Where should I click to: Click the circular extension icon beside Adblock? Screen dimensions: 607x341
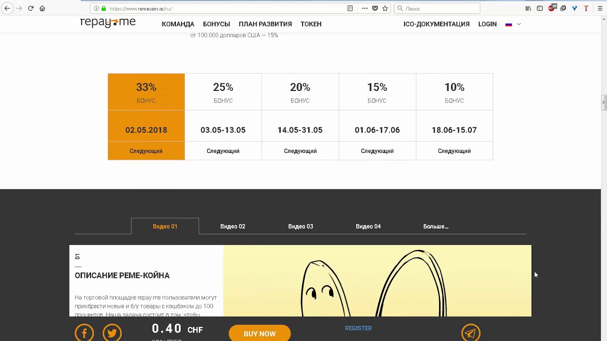click(x=563, y=9)
